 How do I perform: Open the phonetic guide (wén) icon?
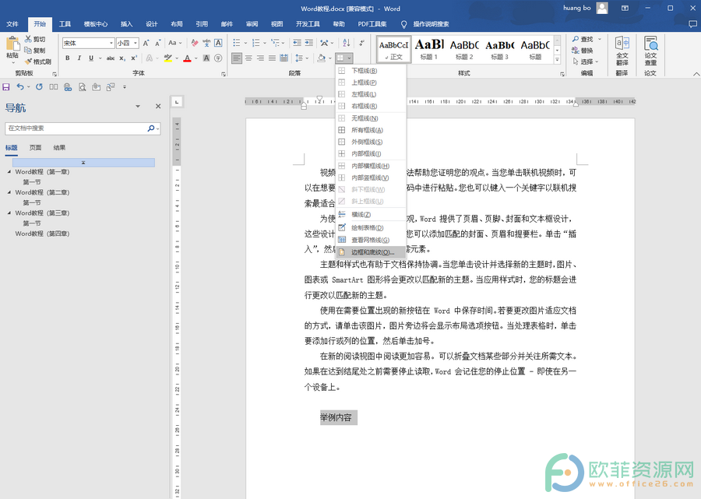click(x=206, y=44)
